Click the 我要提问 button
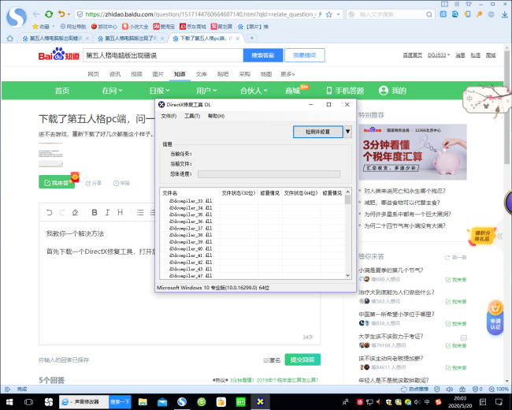This screenshot has height=410, width=512. coord(304,55)
